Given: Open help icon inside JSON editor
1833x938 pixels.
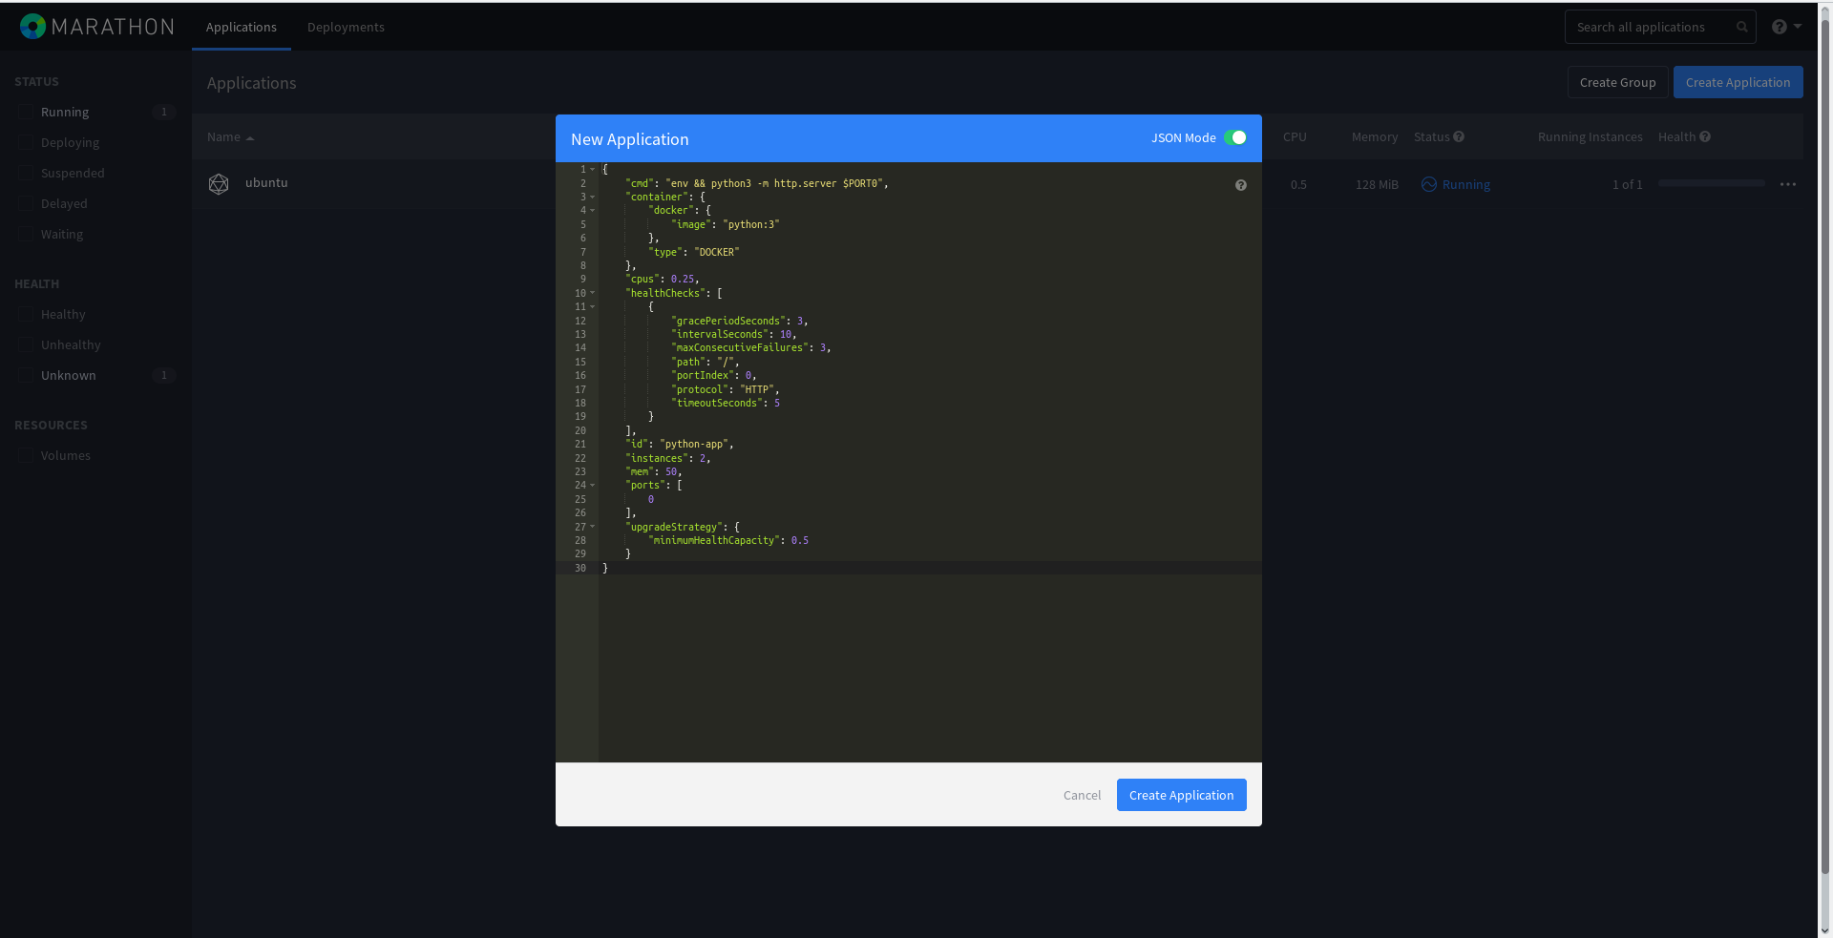Looking at the screenshot, I should click(1241, 185).
